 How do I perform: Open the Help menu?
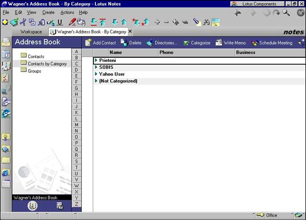point(83,13)
